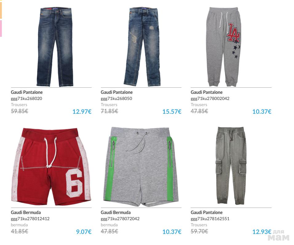
Task: Open the grey LA sweatpants product image
Action: point(224,47)
